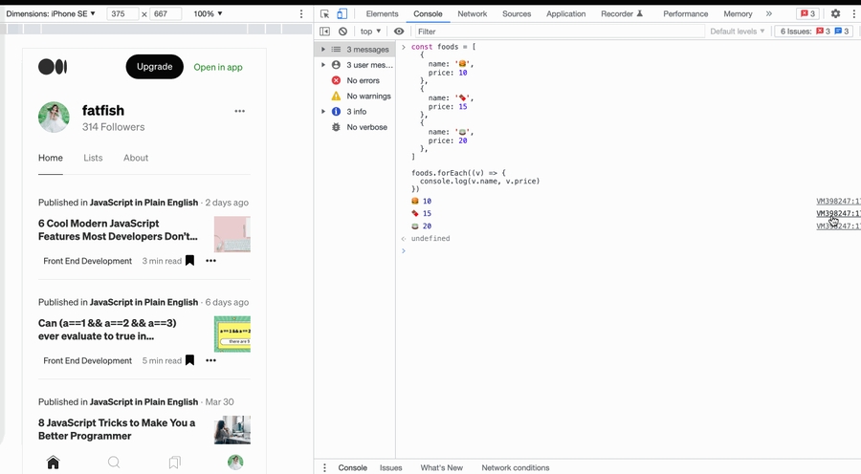Click the bookmark icon in bottom navigation
The image size is (861, 474).
coord(174,463)
